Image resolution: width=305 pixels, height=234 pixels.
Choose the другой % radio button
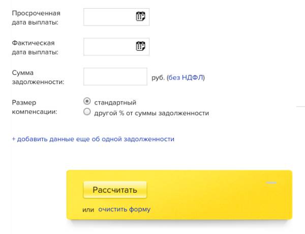[87, 112]
